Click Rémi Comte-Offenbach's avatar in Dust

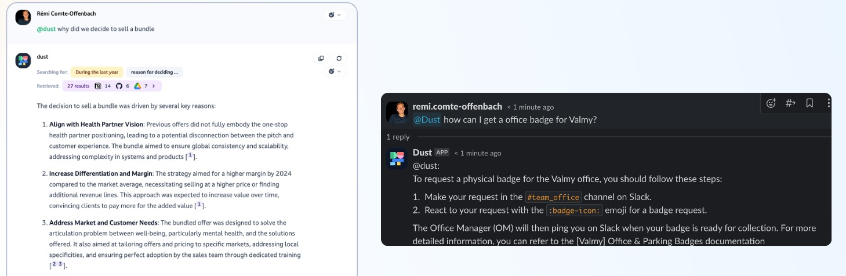click(23, 17)
